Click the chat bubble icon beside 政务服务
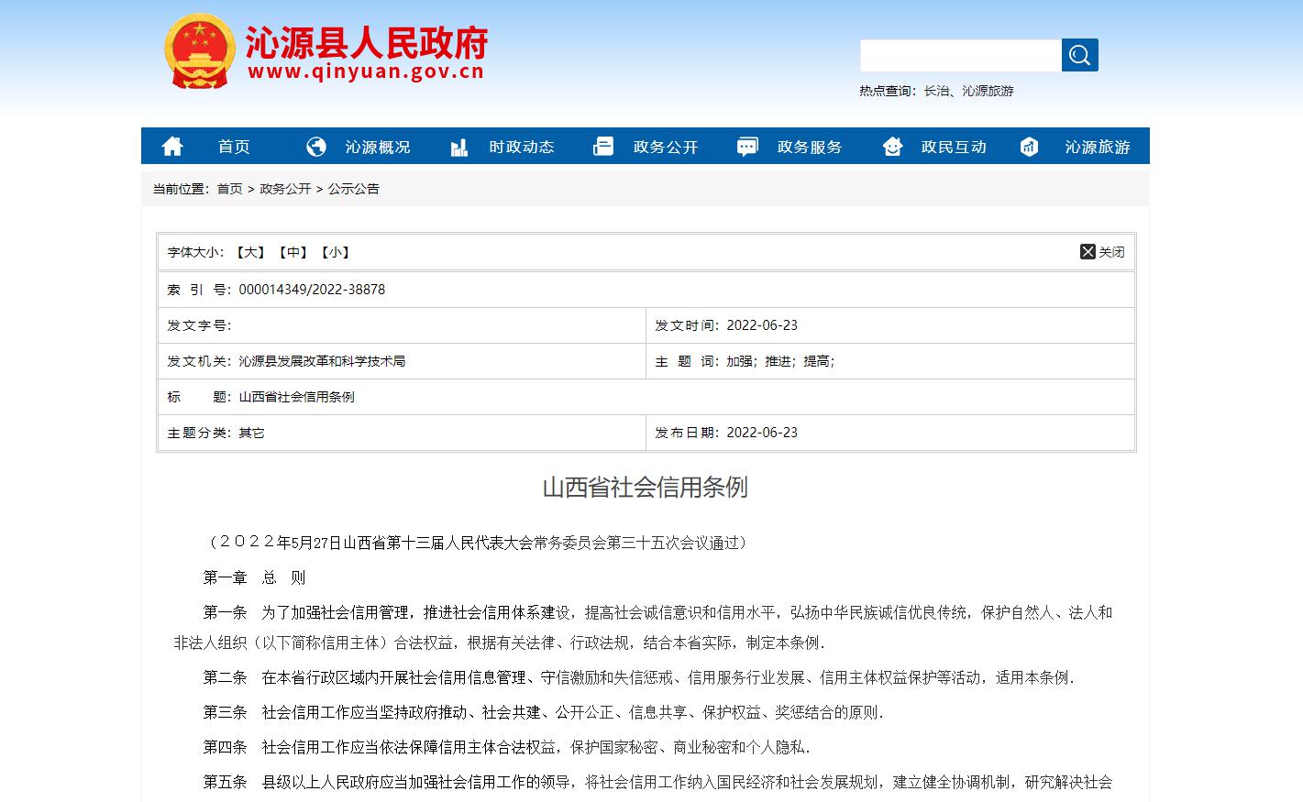 pyautogui.click(x=747, y=147)
